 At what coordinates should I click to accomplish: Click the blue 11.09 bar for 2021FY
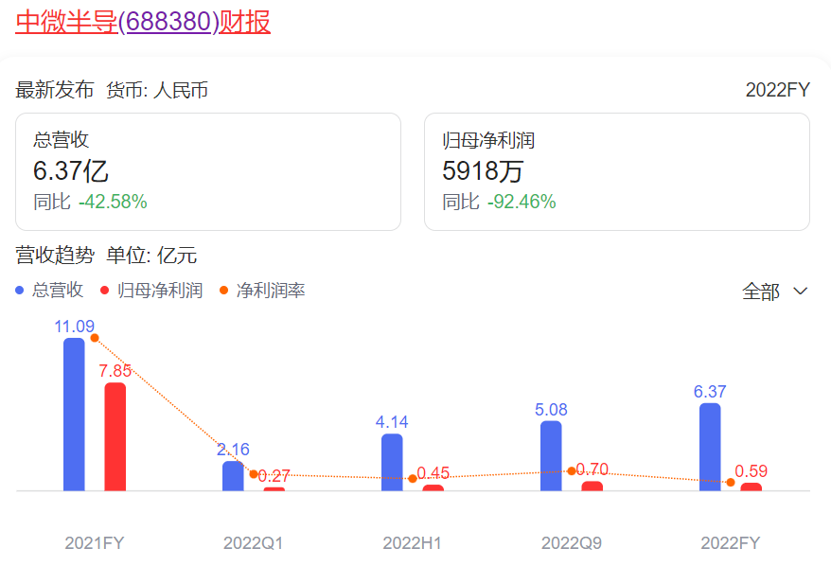point(74,415)
